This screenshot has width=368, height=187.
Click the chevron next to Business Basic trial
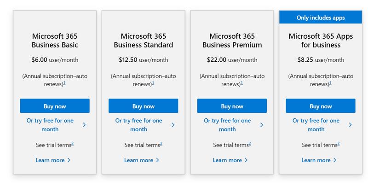[x=84, y=125]
